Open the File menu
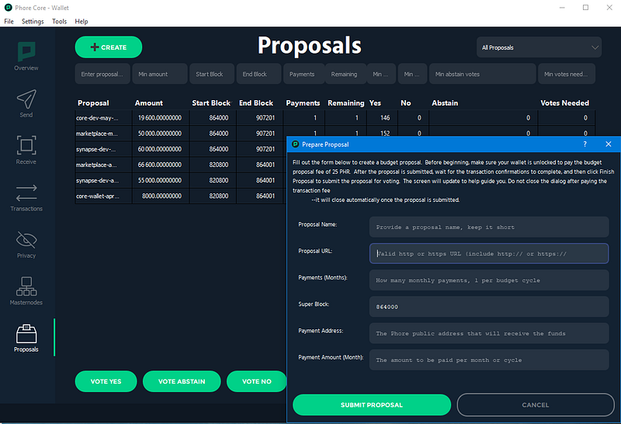Viewport: 621px width, 424px height. [x=9, y=22]
